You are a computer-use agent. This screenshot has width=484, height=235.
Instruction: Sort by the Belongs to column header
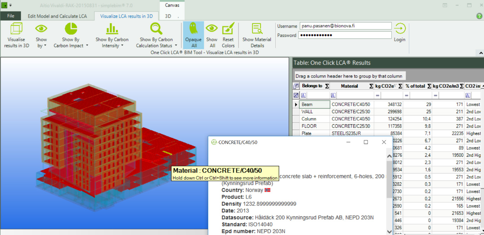[x=313, y=86]
